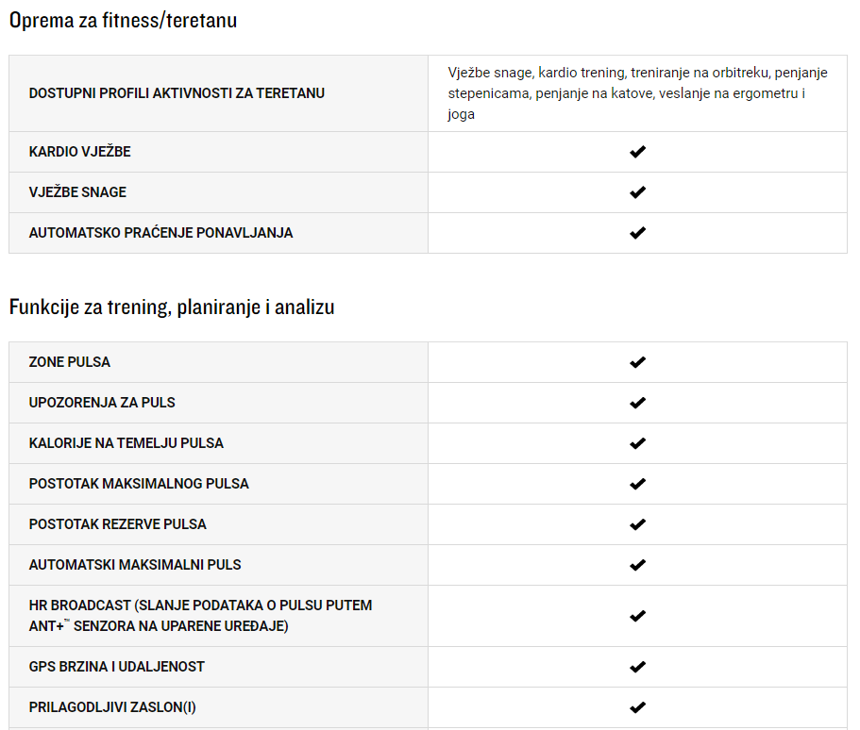Click the checkmark in Vježbe snage row
Image resolution: width=860 pixels, height=730 pixels.
pyautogui.click(x=637, y=192)
